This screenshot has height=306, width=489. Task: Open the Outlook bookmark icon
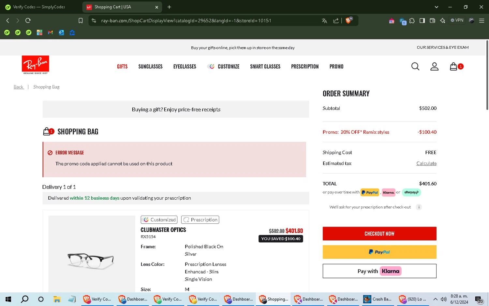click(61, 33)
